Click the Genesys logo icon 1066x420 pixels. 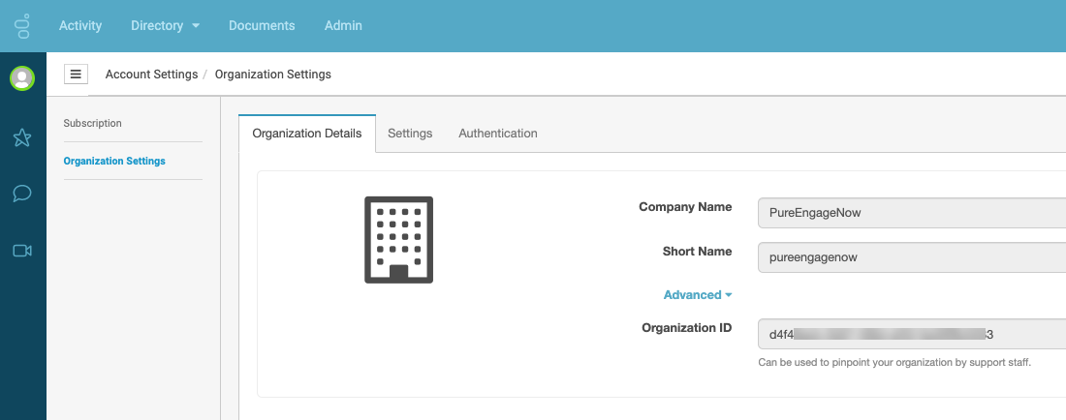22,25
